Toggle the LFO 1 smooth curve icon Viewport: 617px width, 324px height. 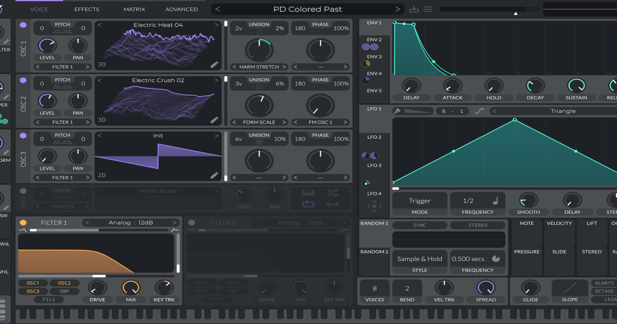click(x=479, y=111)
